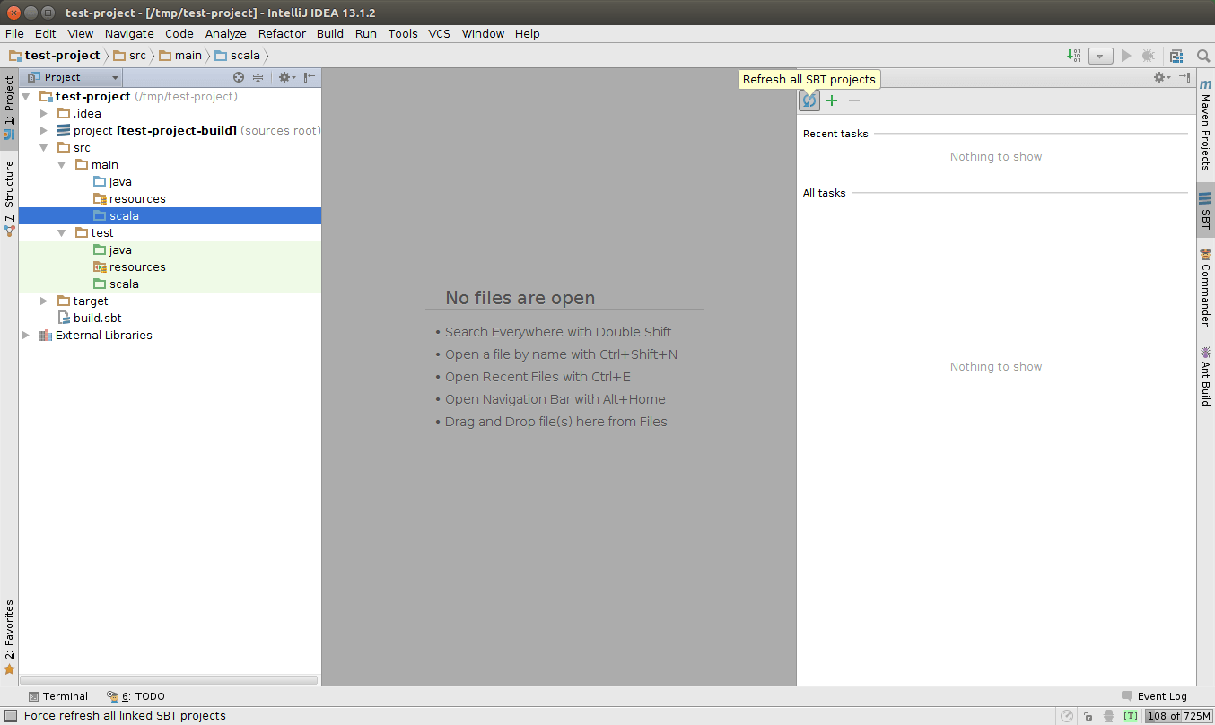Click test-project breadcrumb in navigation bar

pos(55,56)
